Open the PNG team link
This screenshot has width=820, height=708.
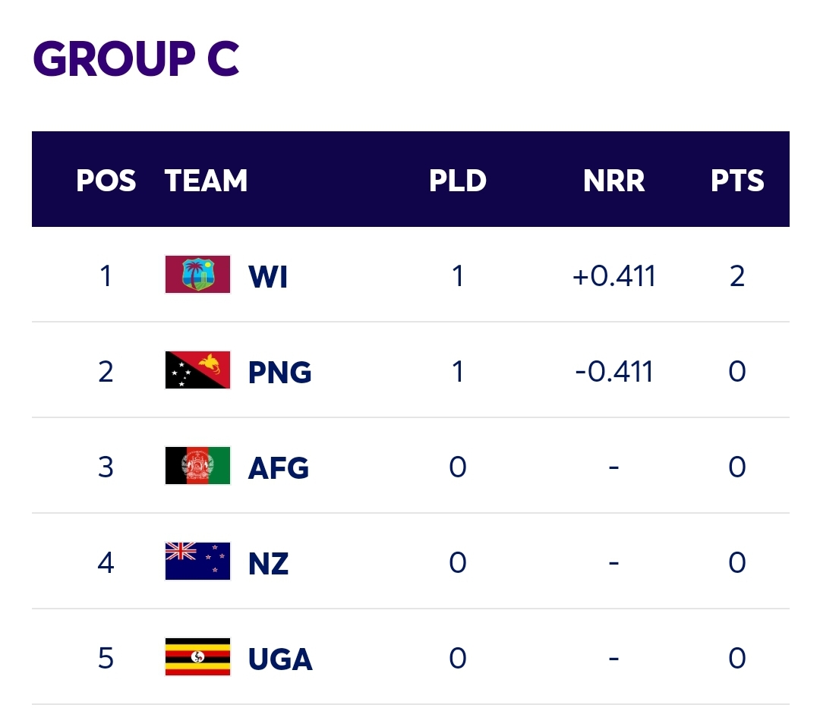pos(279,372)
